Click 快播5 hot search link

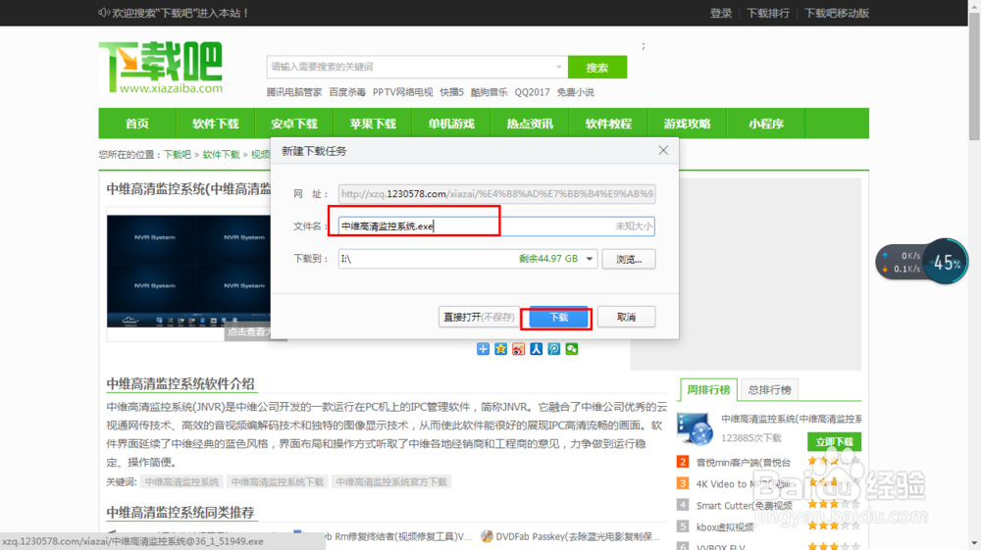coord(451,92)
